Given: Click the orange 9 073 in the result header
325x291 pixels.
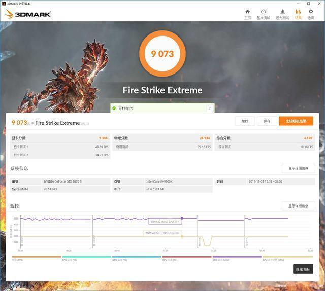Looking at the screenshot, I should [19, 123].
